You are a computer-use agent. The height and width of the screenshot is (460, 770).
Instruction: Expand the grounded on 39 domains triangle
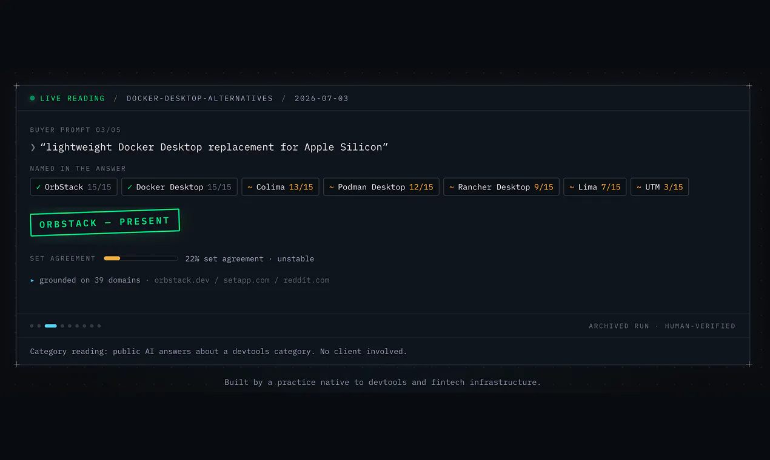click(x=32, y=280)
